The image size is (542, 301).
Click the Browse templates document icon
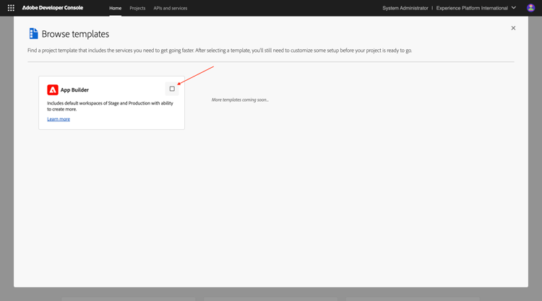[x=33, y=33]
